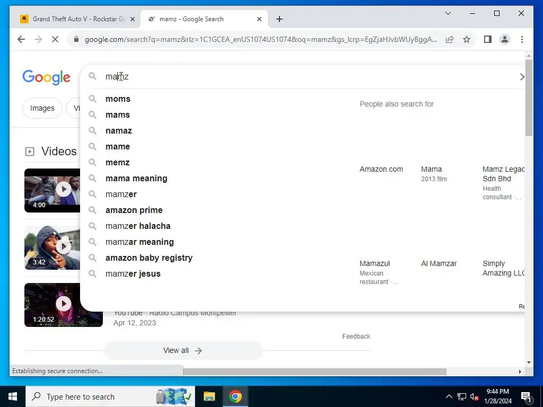Close the mamz Google Search tab
This screenshot has height=407, width=543.
[259, 19]
